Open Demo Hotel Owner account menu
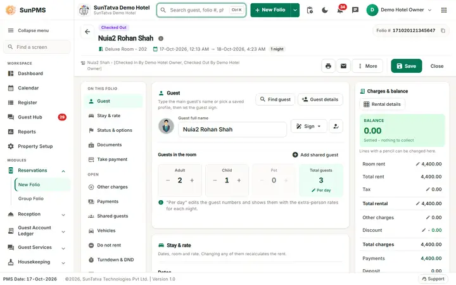Image resolution: width=456 pixels, height=285 pixels. [399, 10]
